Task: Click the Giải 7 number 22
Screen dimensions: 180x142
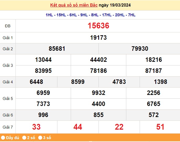Action: point(119,127)
